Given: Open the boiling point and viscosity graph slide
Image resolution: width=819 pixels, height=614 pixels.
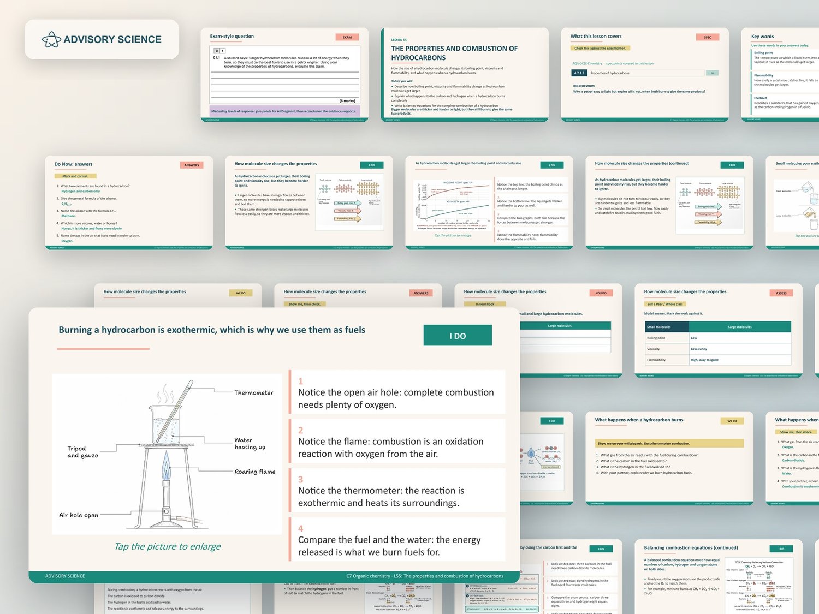Looking at the screenshot, I should pos(489,203).
